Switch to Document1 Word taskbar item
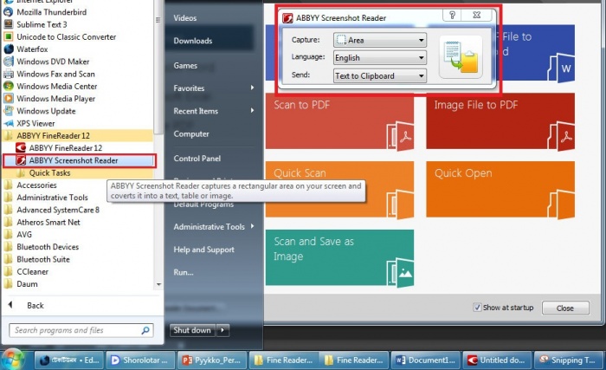606x370 pixels. pos(426,360)
